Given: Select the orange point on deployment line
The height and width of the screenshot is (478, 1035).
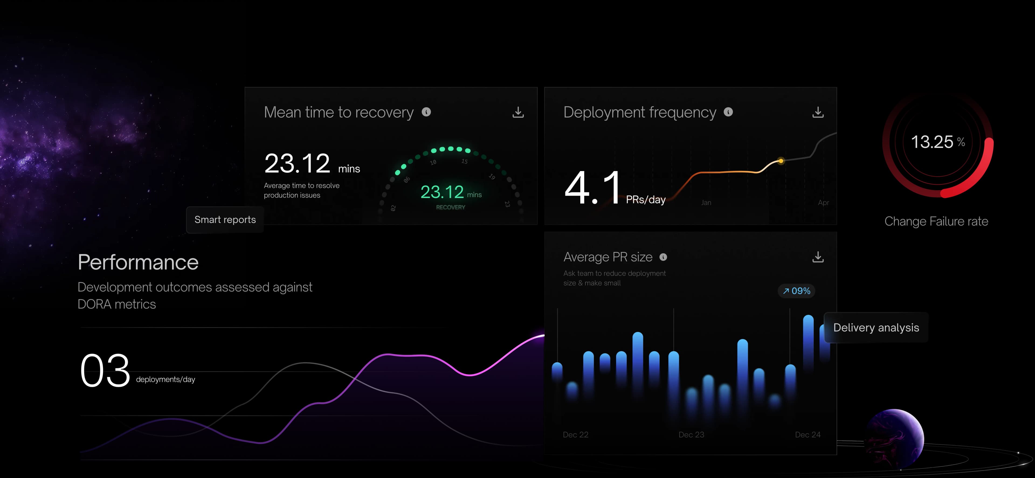Looking at the screenshot, I should (x=781, y=161).
